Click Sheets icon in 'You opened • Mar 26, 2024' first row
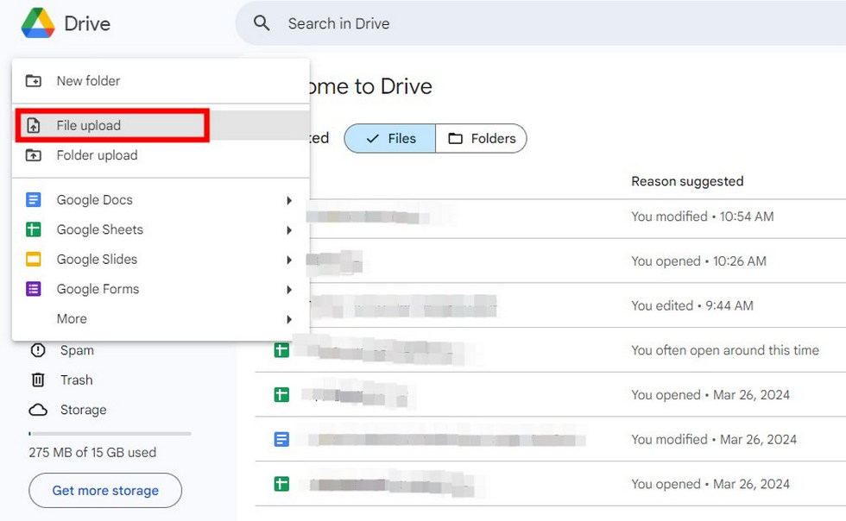846x521 pixels. [281, 395]
